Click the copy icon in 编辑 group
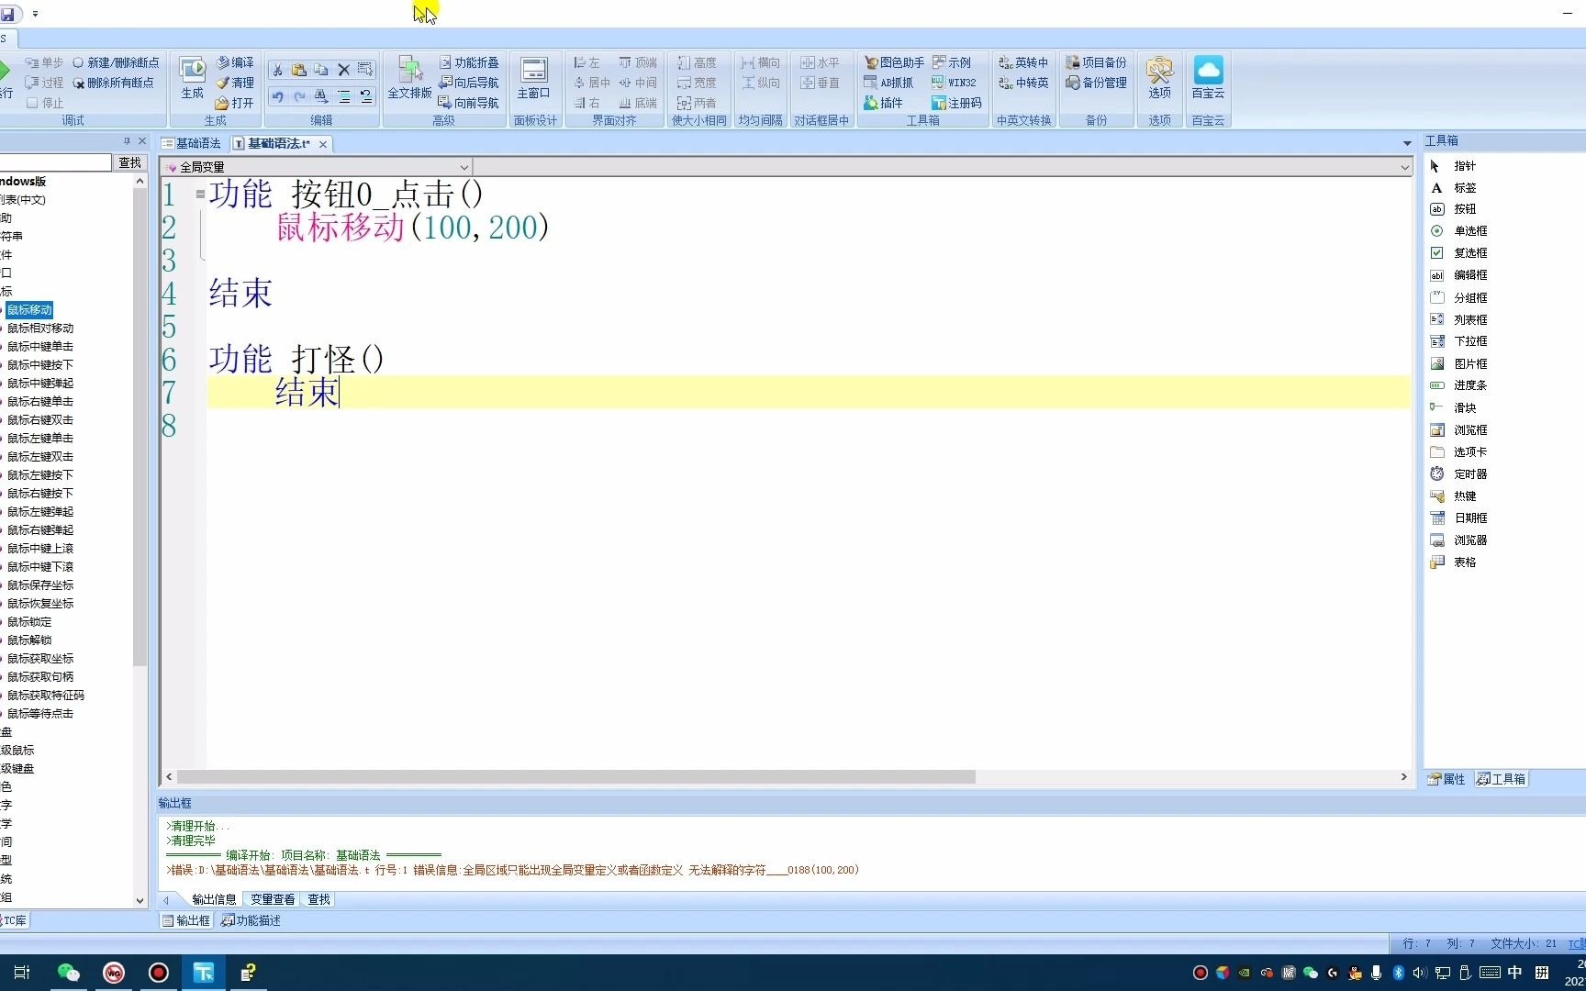 (x=321, y=70)
